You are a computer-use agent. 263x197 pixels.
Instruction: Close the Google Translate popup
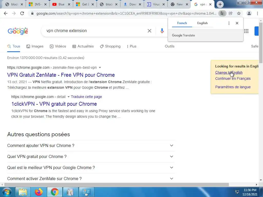tap(237, 23)
